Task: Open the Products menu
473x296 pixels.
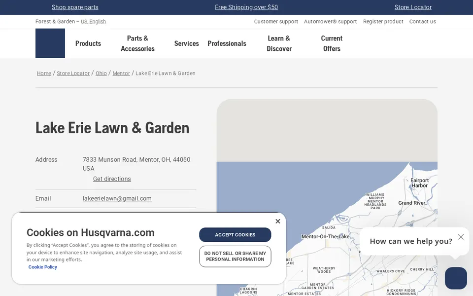Action: 88,43
